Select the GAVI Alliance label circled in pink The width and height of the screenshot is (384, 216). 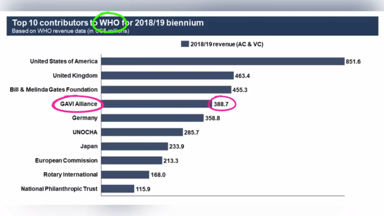(x=79, y=104)
